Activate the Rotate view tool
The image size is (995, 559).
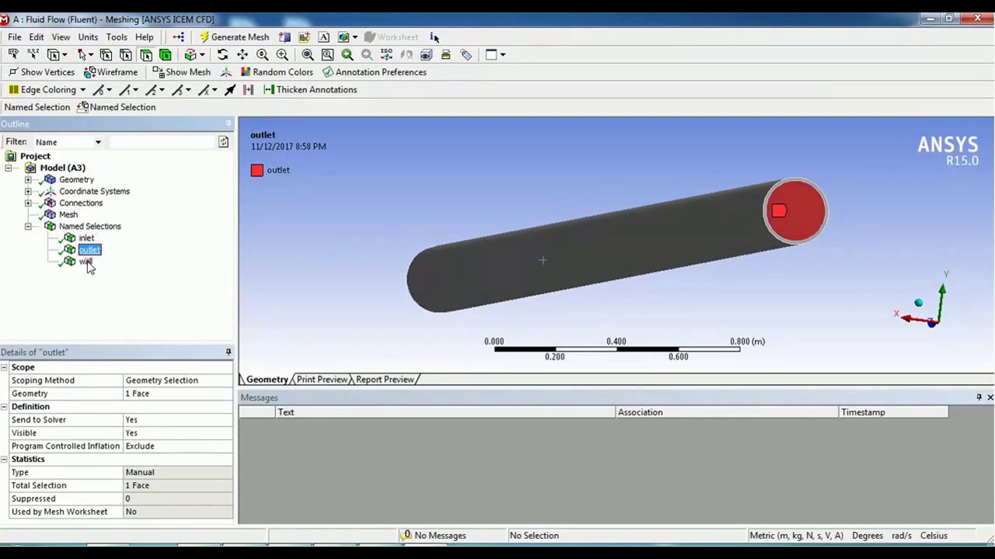point(222,54)
